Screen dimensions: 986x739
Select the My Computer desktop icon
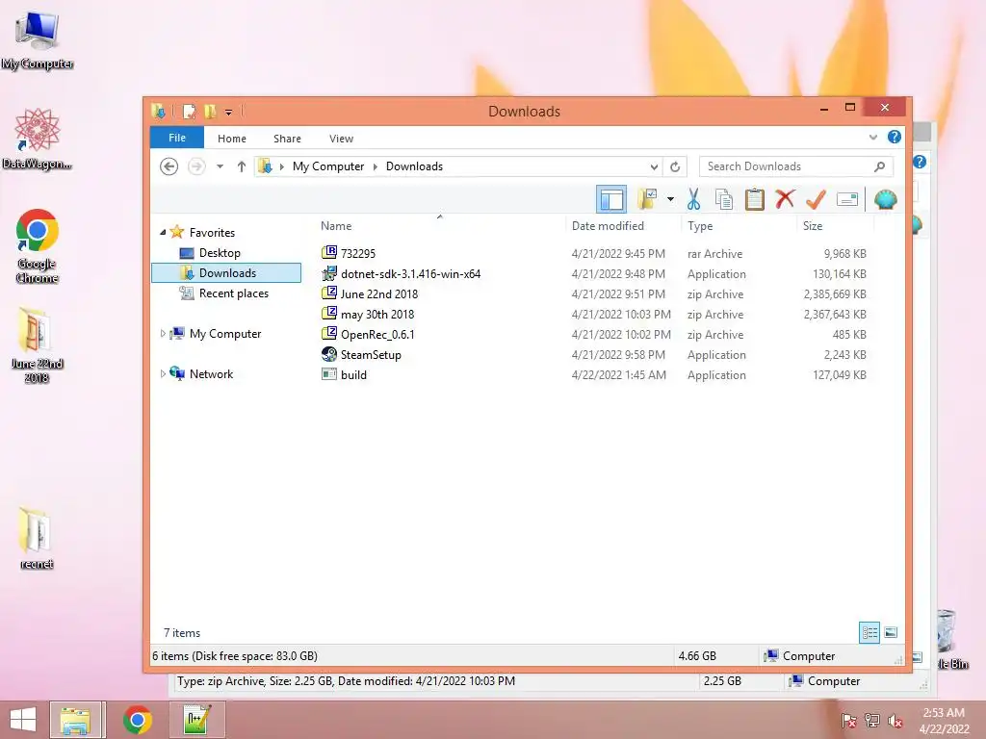tap(38, 40)
